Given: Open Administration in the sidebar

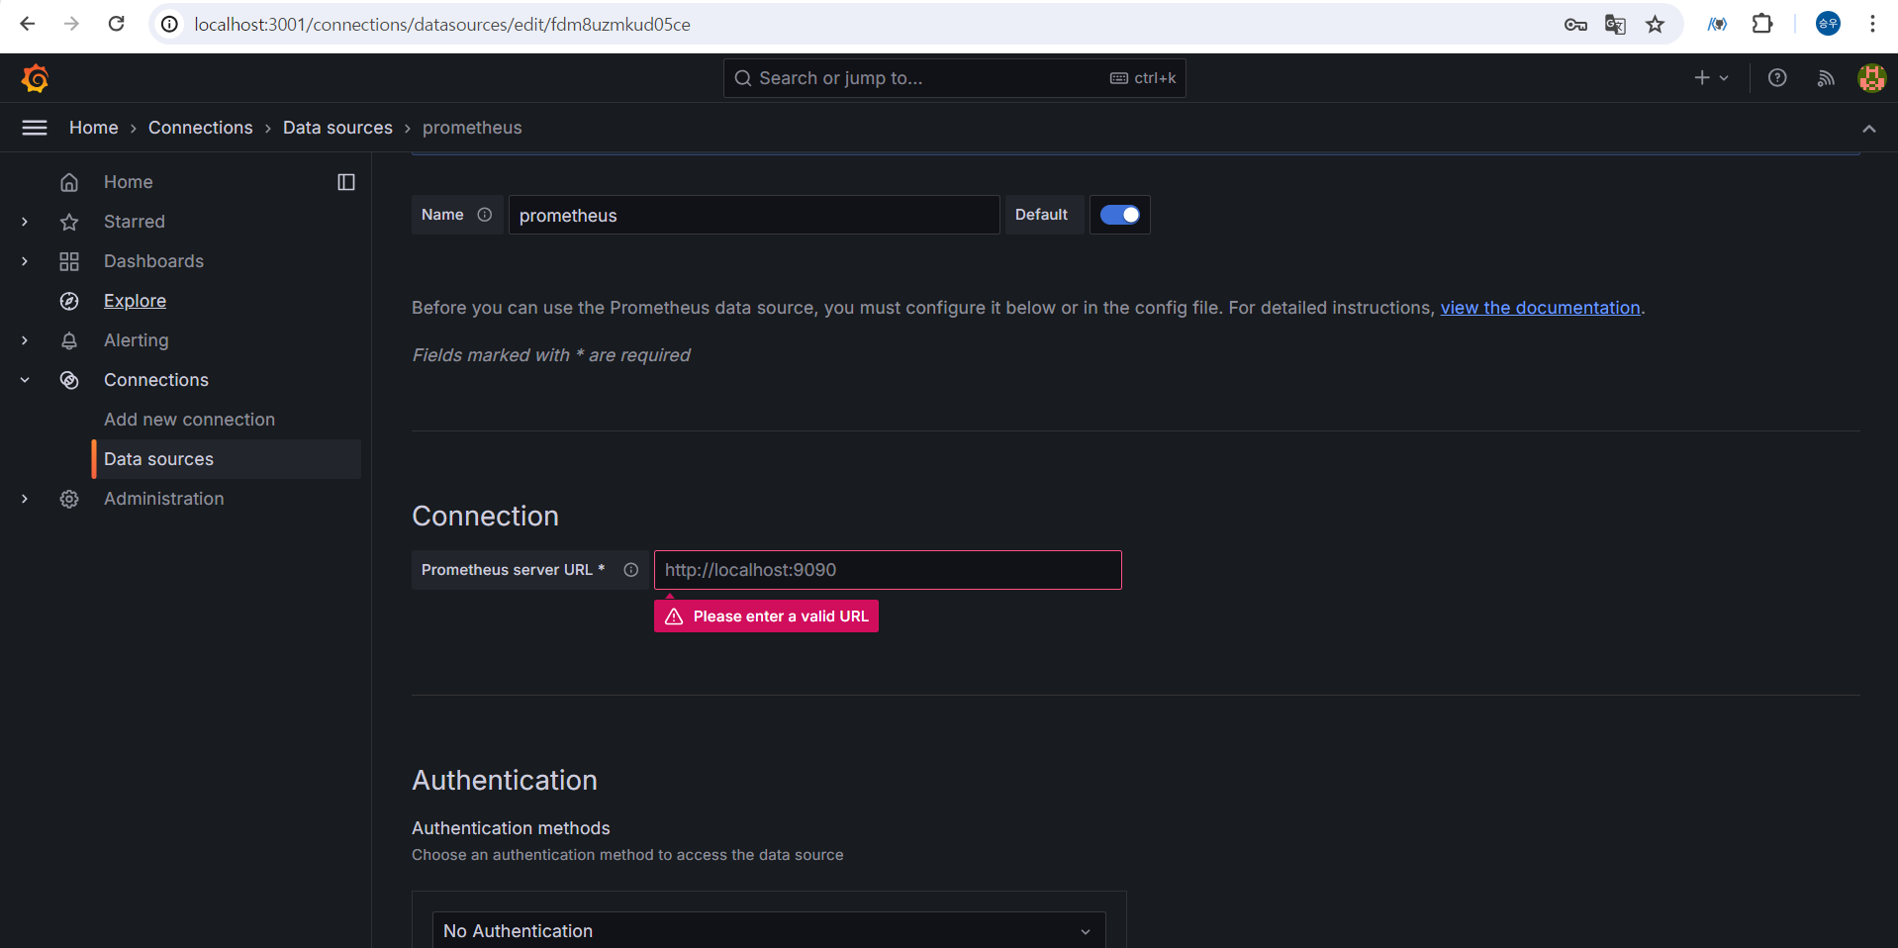Looking at the screenshot, I should tap(164, 499).
